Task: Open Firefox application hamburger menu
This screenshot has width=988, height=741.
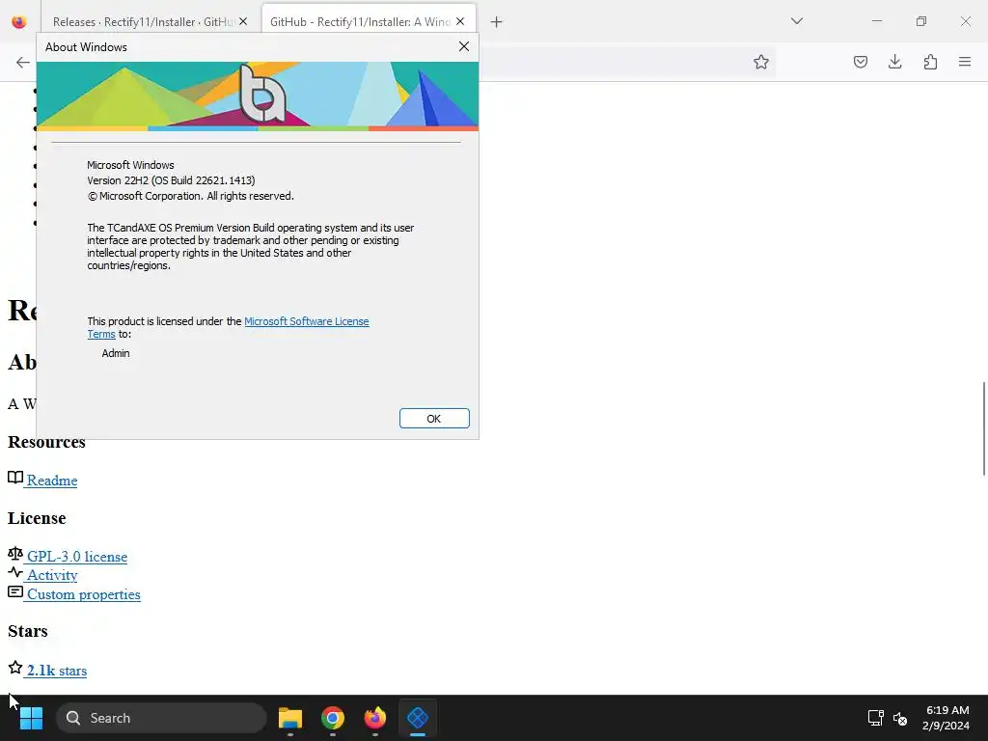Action: (964, 62)
